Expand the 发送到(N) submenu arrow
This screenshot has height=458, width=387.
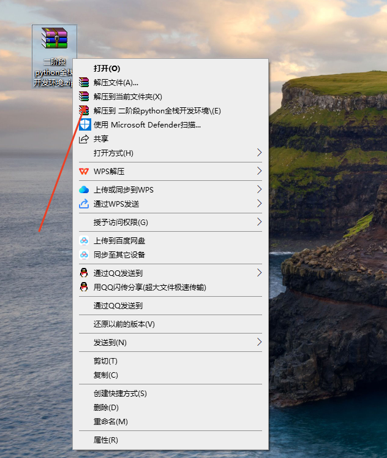click(259, 342)
